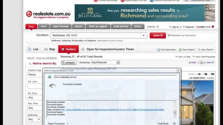Click the green globe icon in the wizard
The width and height of the screenshot is (223, 125).
click(49, 77)
